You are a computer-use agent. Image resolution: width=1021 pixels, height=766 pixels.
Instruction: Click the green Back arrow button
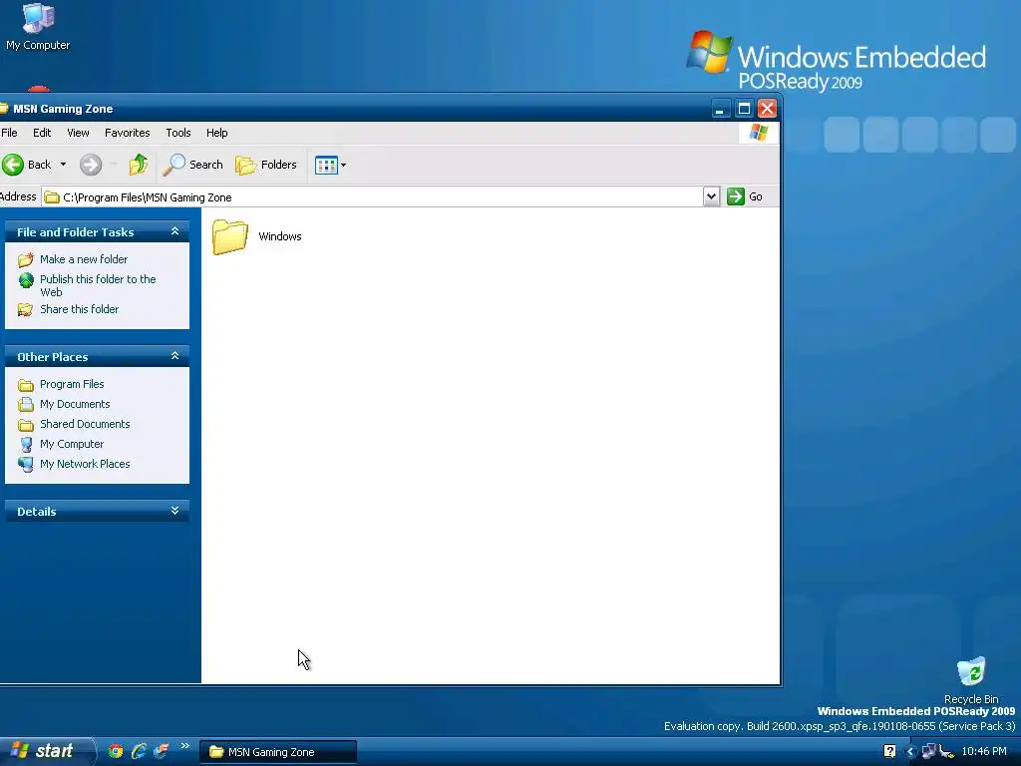[x=12, y=165]
